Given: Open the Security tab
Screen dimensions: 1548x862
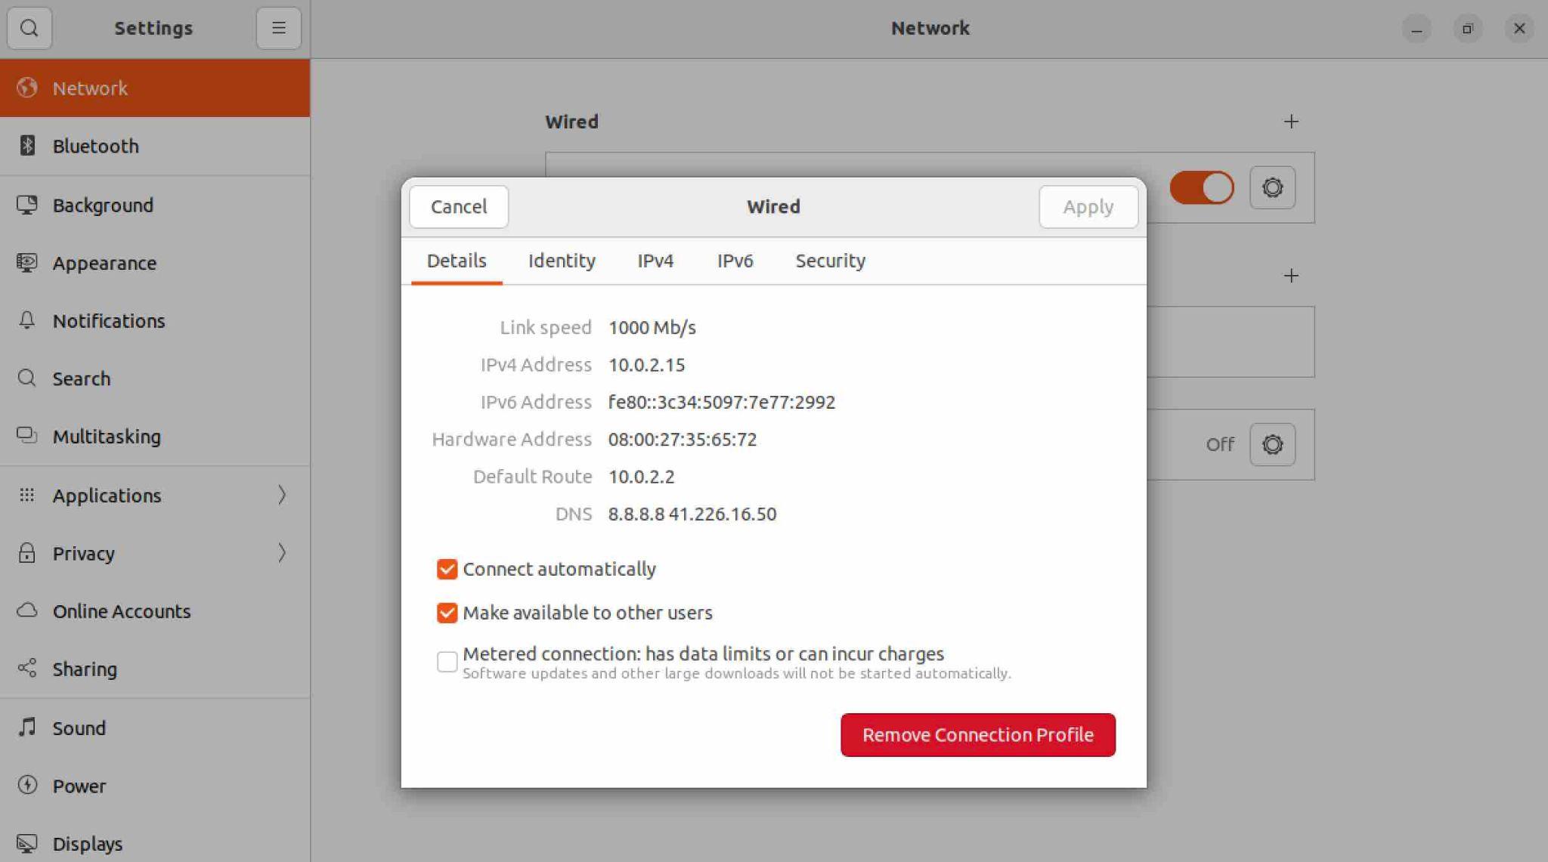Looking at the screenshot, I should click(x=829, y=261).
